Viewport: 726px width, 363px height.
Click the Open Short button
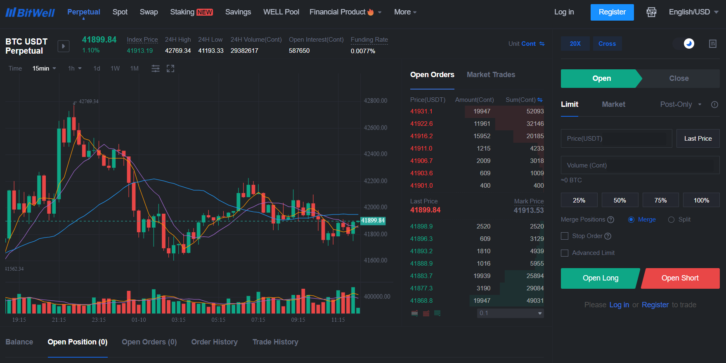coord(680,278)
